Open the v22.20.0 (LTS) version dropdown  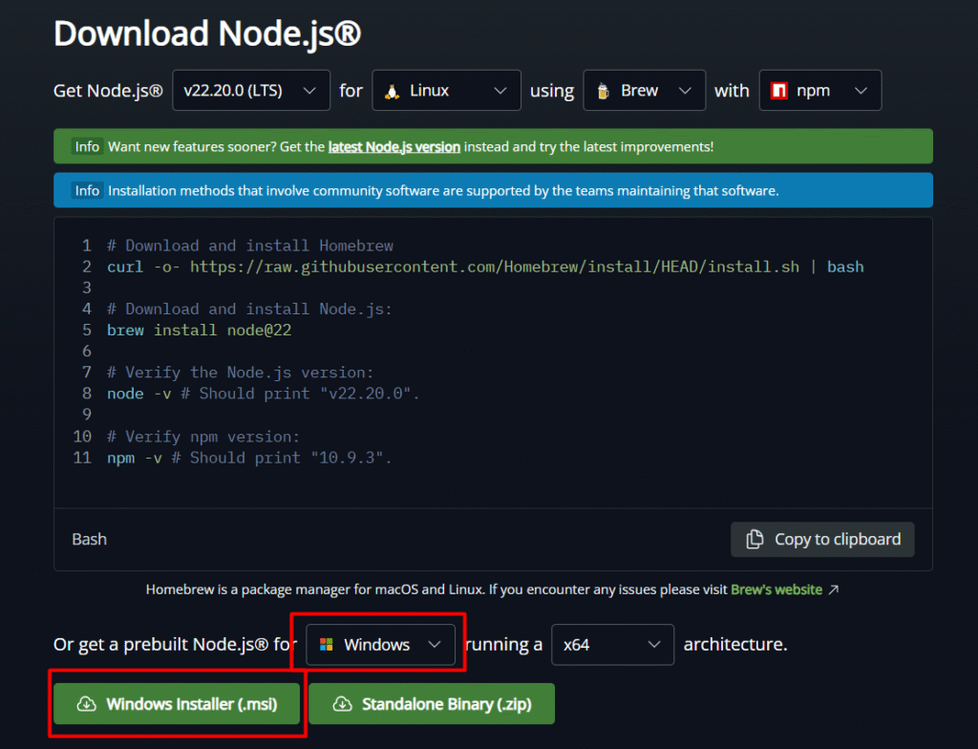click(x=251, y=91)
